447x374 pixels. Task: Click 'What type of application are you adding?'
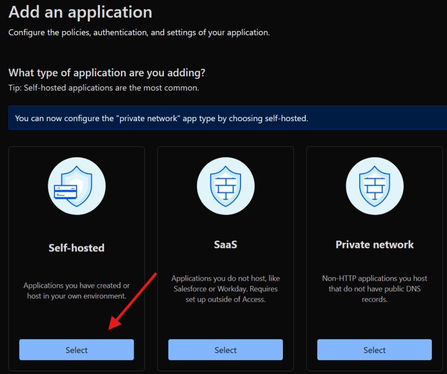pyautogui.click(x=107, y=73)
